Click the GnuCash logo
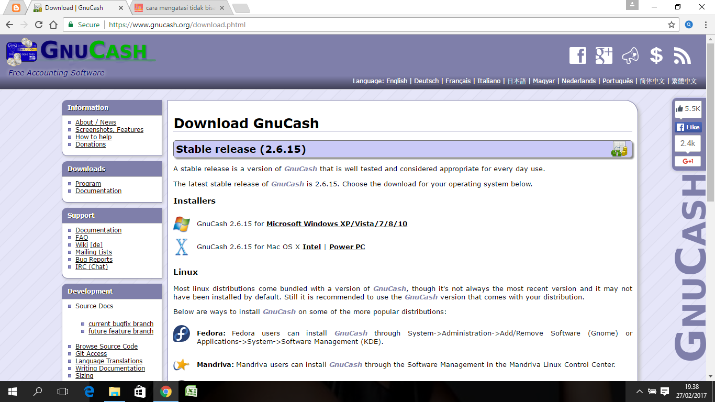Viewport: 715px width, 402px height. click(x=79, y=52)
